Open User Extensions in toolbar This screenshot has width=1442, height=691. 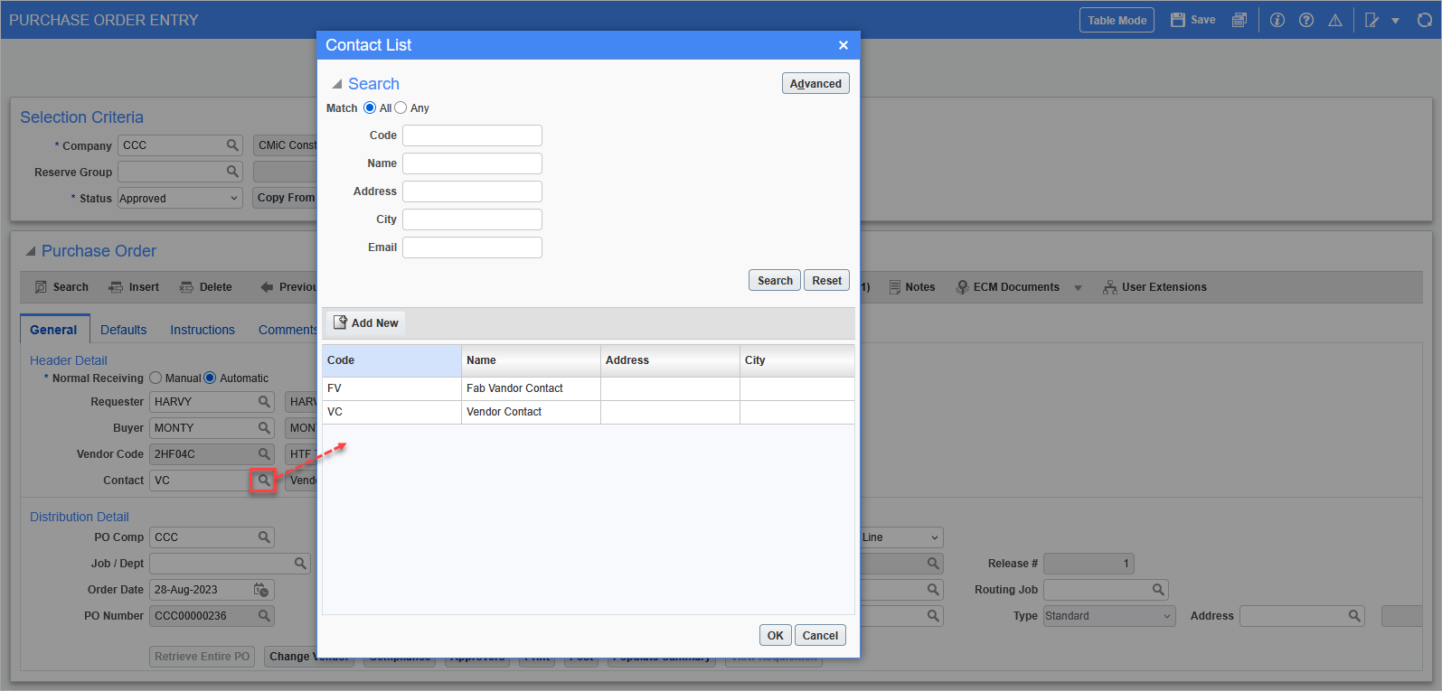[x=1155, y=287]
